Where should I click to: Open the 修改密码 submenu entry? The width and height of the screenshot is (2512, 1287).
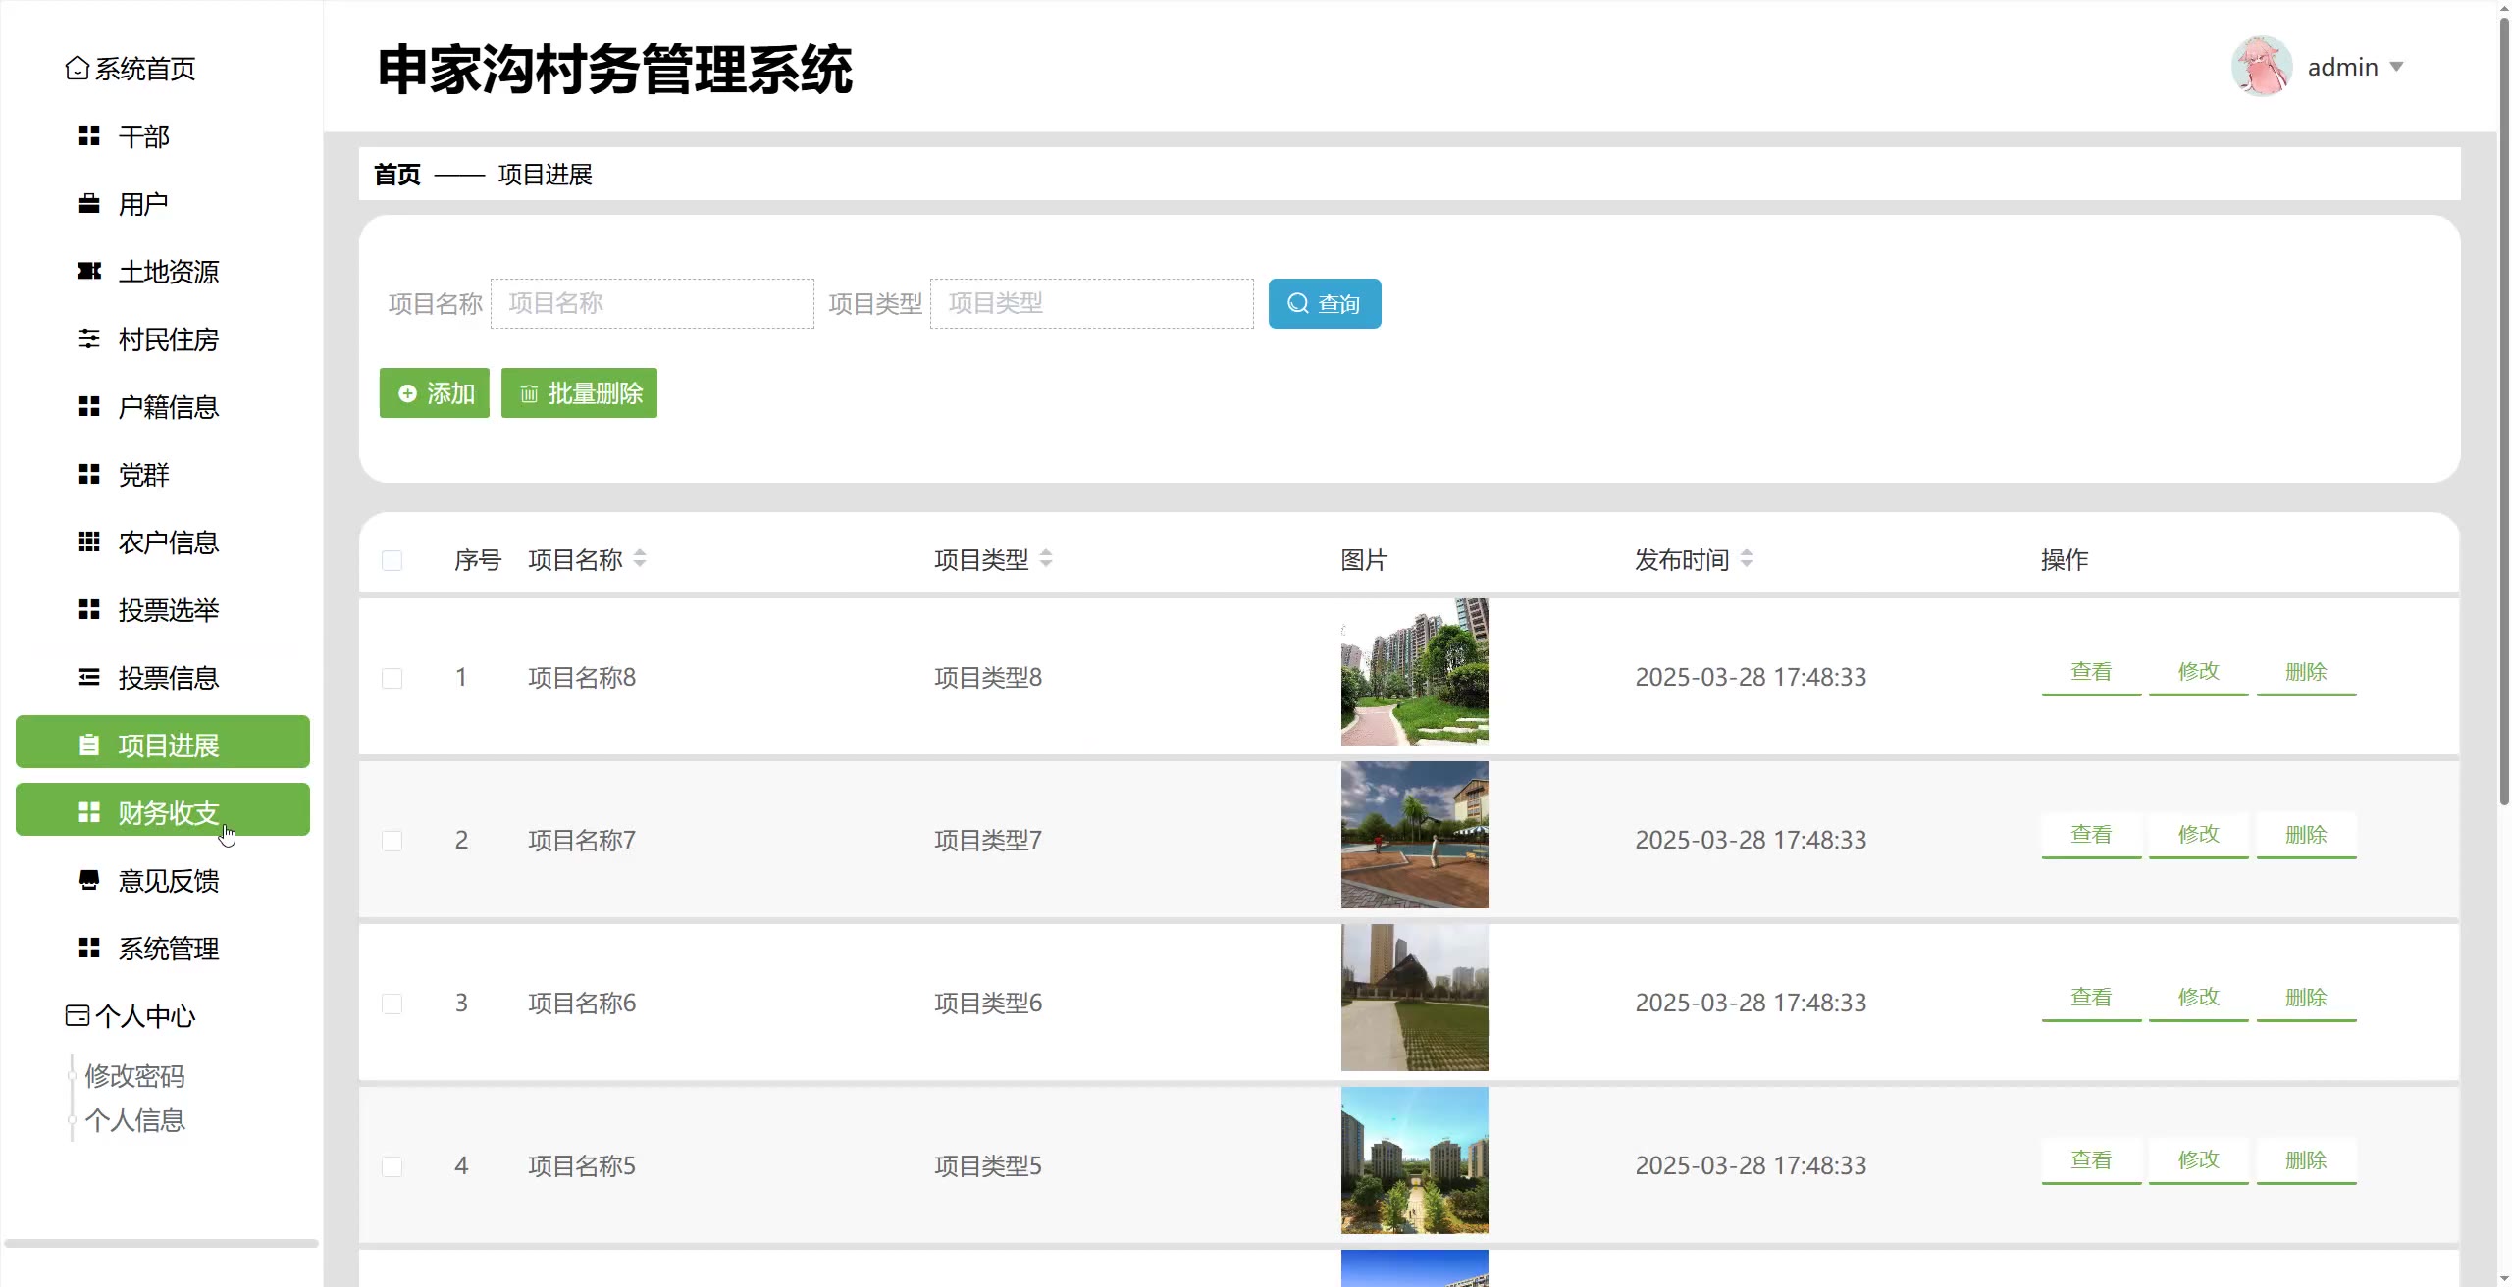[134, 1076]
